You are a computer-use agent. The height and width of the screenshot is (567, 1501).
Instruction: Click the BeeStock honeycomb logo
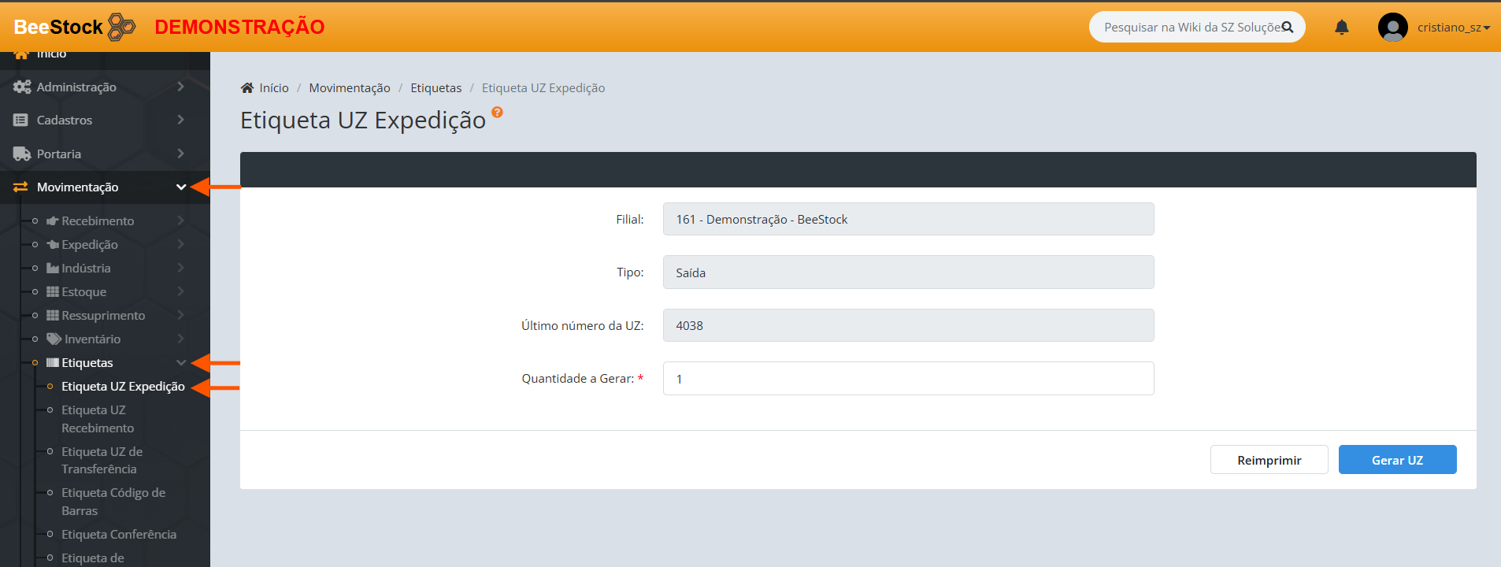pyautogui.click(x=121, y=27)
